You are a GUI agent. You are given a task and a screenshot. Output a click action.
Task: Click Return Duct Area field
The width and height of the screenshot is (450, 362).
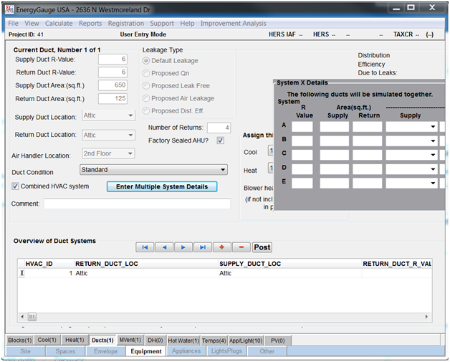(x=112, y=98)
